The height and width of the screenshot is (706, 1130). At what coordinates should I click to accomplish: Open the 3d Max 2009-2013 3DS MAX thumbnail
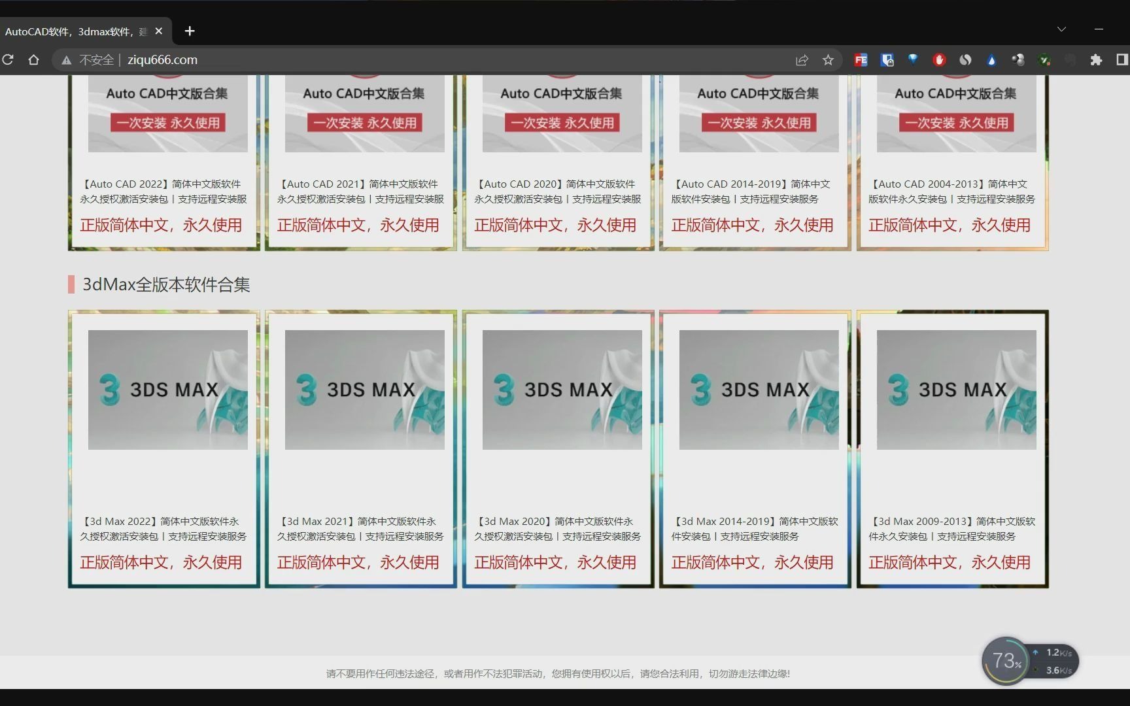pyautogui.click(x=956, y=390)
